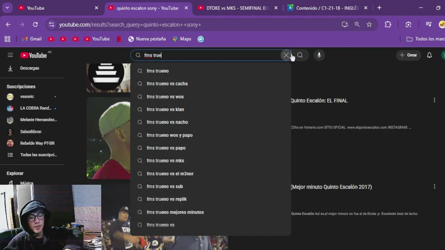This screenshot has width=445, height=250.
Task: Close the DTOKE vs MKS tab
Action: (276, 8)
